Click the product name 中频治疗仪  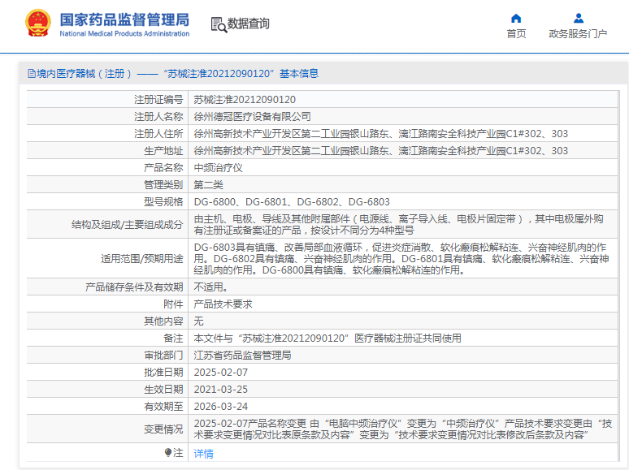(219, 167)
